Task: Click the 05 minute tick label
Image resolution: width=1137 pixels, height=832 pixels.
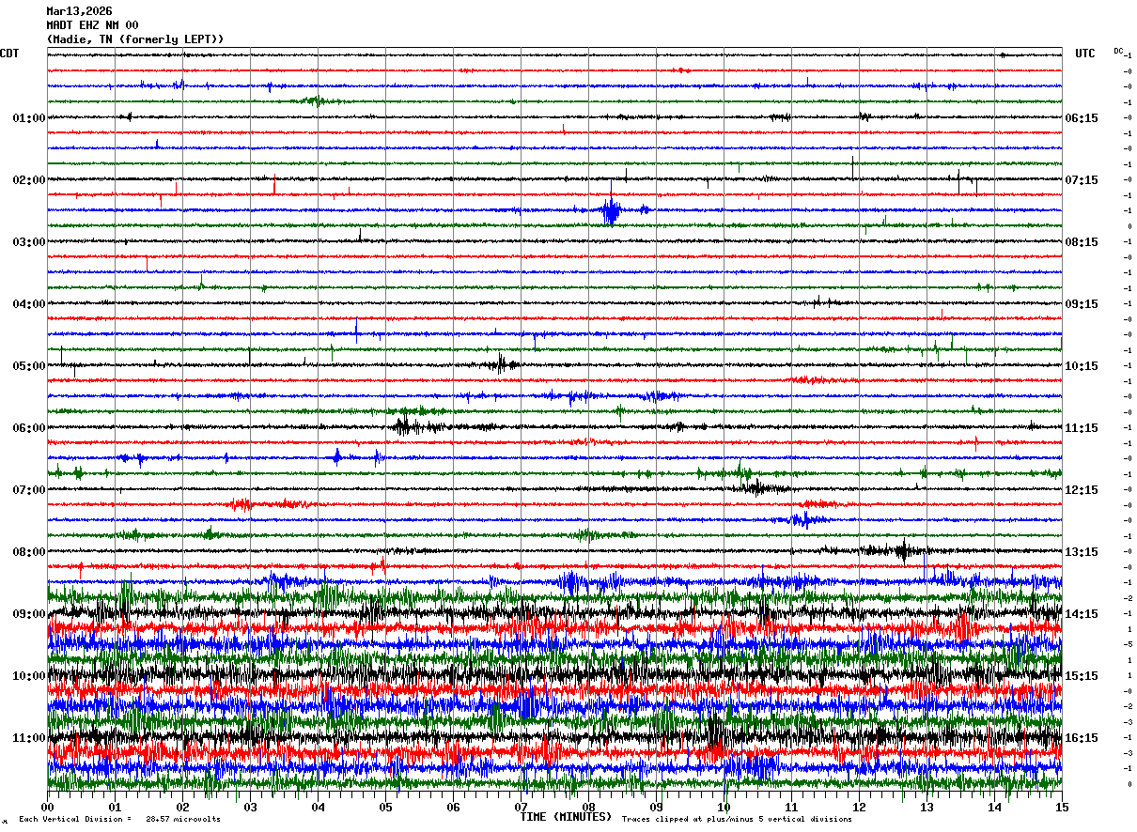Action: [385, 807]
